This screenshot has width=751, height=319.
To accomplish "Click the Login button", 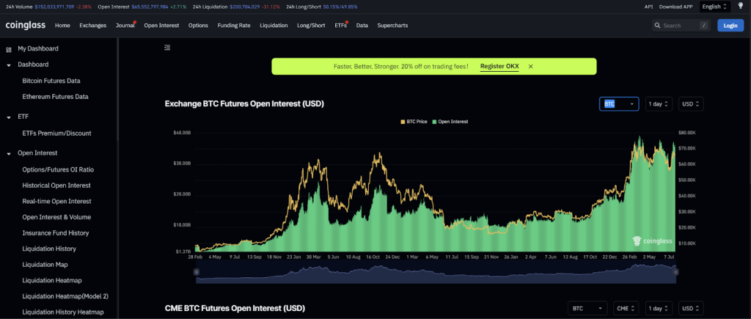I will point(730,26).
